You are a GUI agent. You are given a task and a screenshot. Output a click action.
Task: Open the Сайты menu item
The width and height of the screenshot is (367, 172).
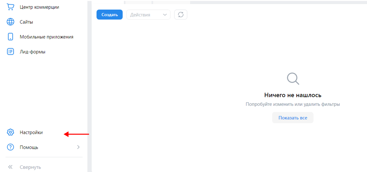pos(26,22)
